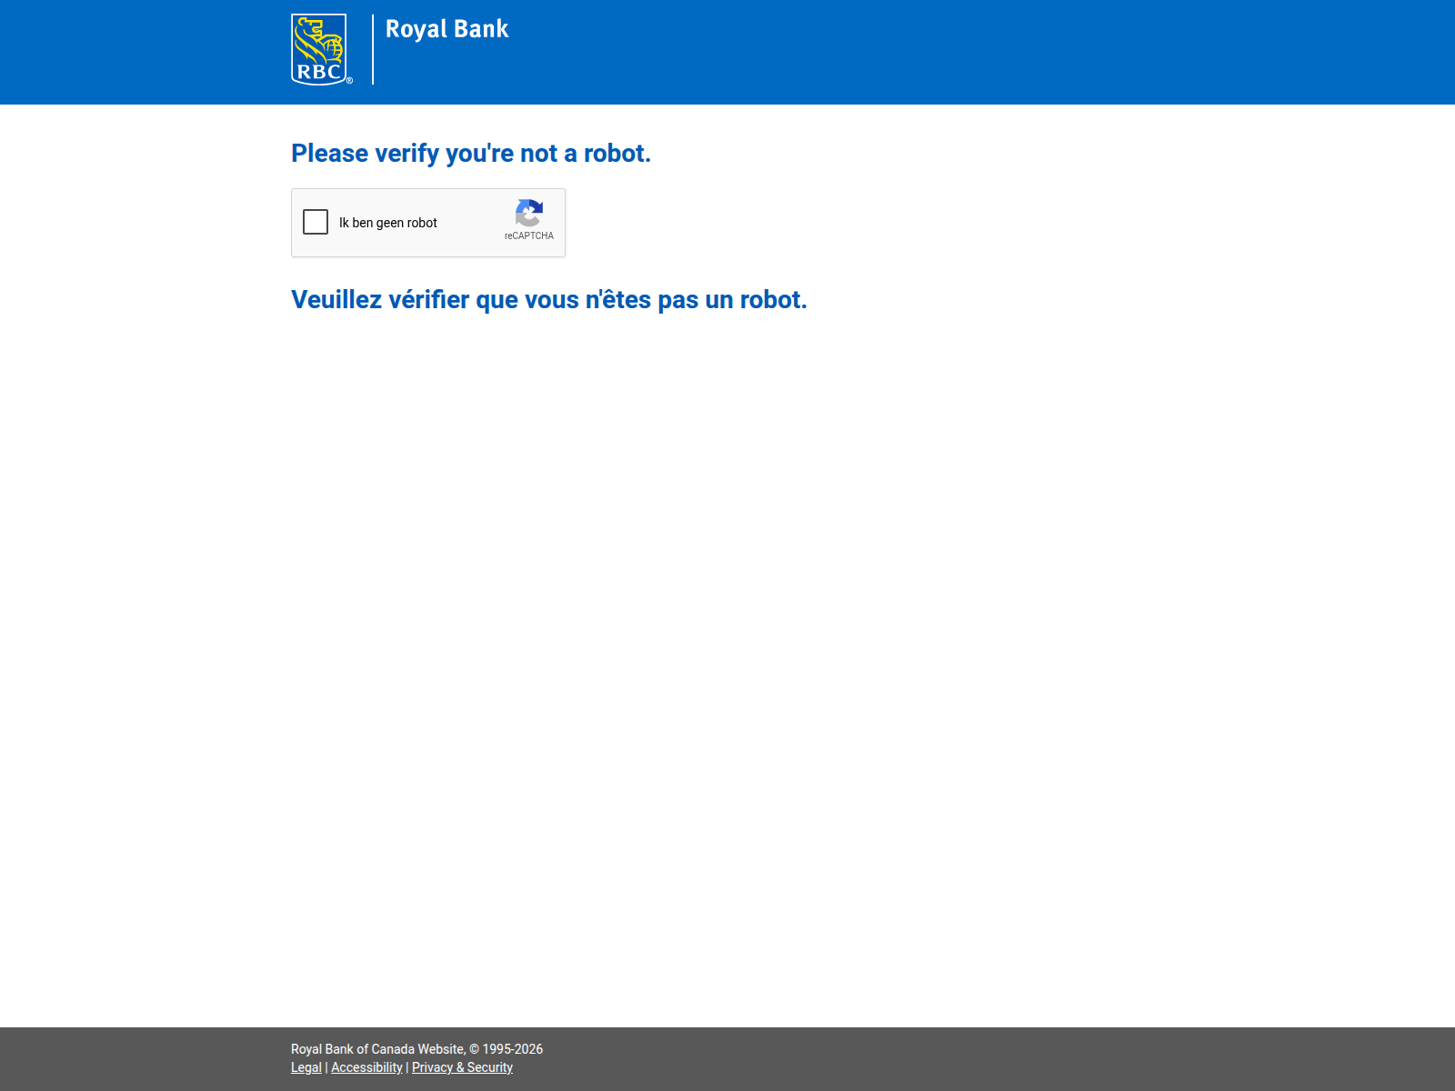Click the small reCAPTCHA text label
The width and height of the screenshot is (1455, 1091).
(528, 235)
